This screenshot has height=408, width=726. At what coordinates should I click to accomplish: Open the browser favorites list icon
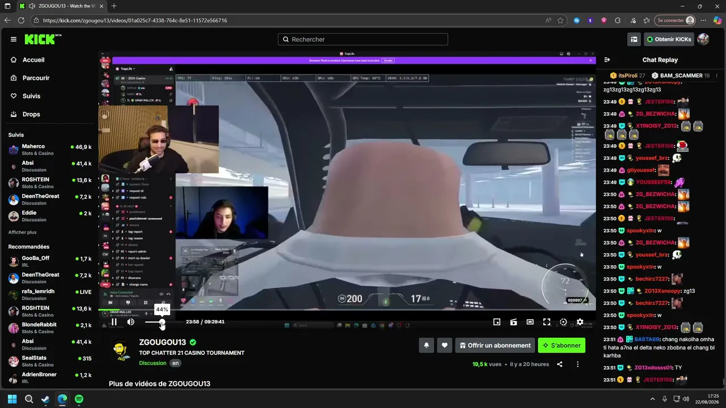click(x=647, y=20)
